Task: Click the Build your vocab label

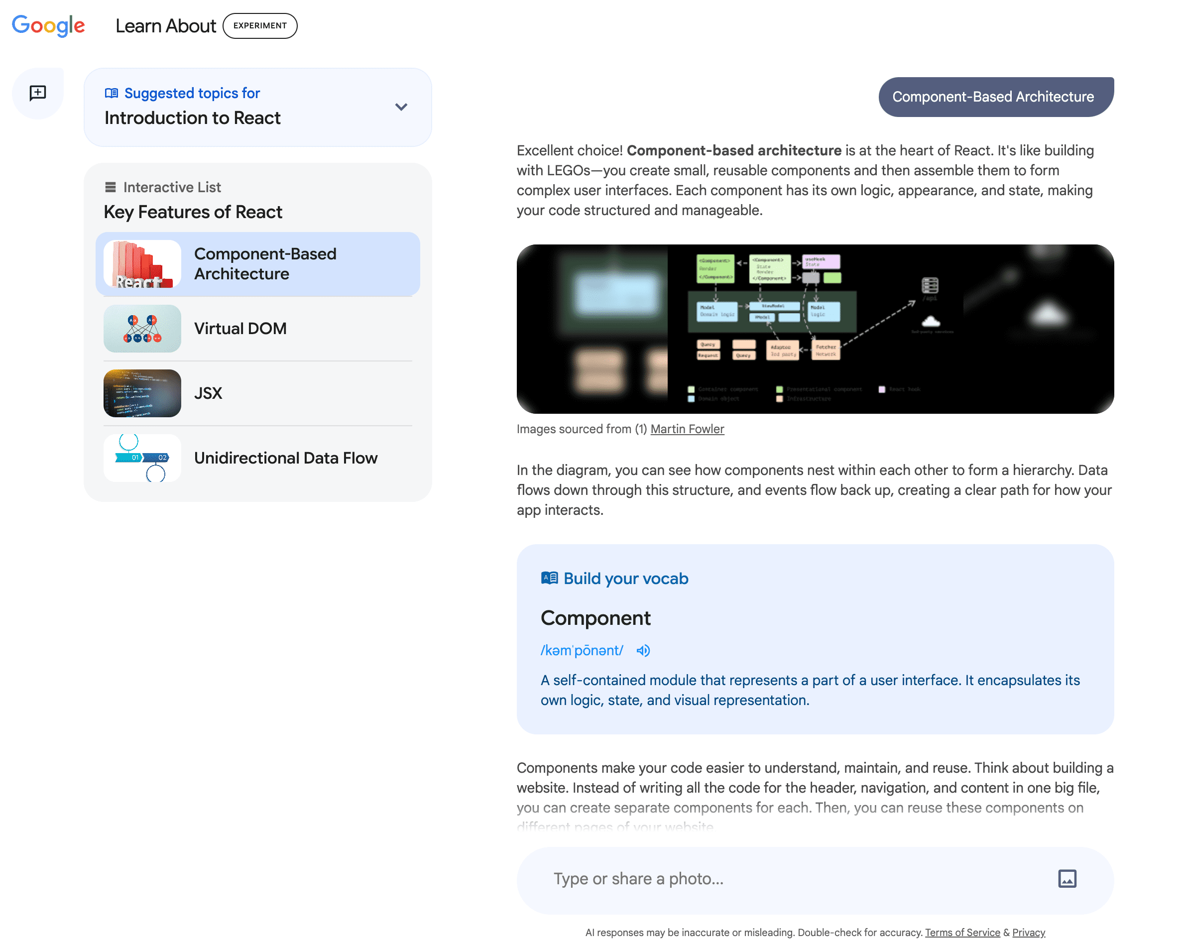Action: tap(625, 579)
